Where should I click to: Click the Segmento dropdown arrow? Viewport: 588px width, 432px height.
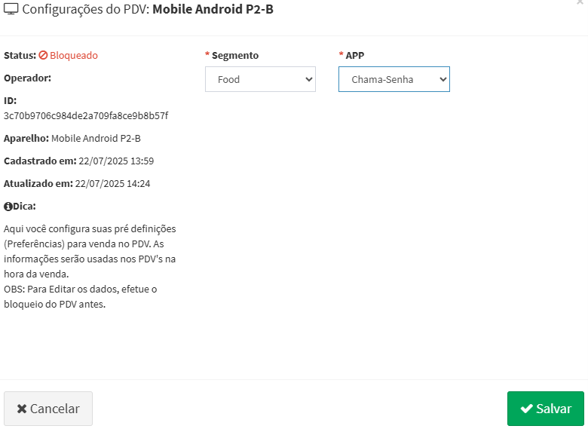coord(308,79)
